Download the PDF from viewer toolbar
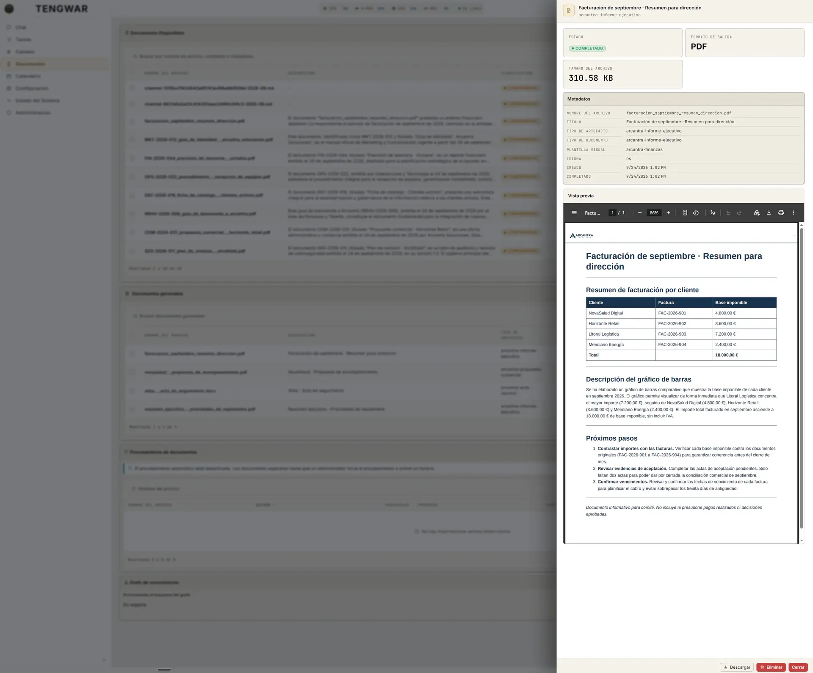The width and height of the screenshot is (813, 673). point(769,213)
